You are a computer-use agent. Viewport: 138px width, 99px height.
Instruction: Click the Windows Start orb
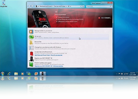[3, 74]
